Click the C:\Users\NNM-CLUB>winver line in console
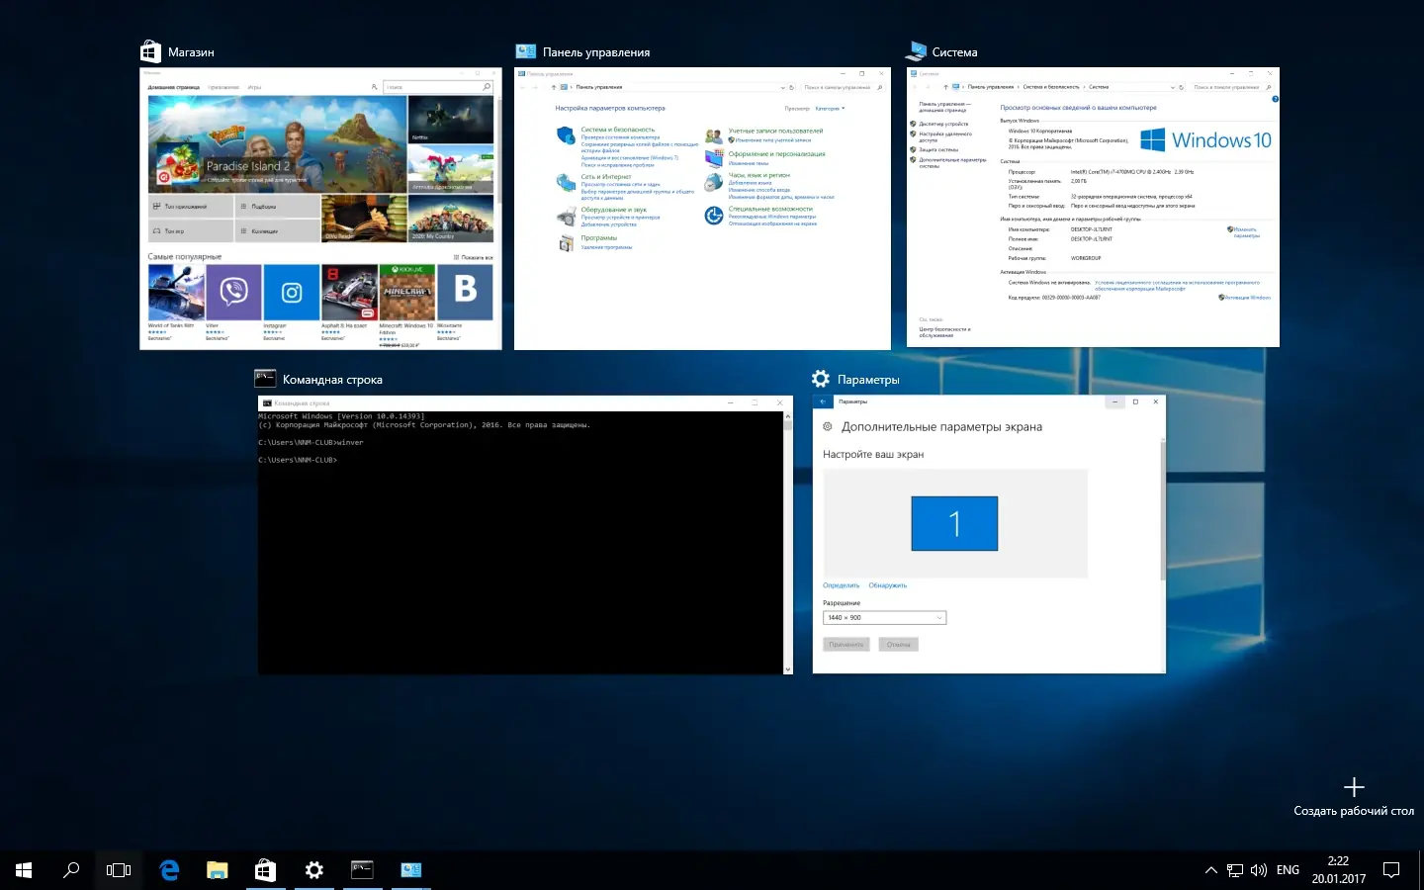Image resolution: width=1424 pixels, height=890 pixels. tap(311, 442)
